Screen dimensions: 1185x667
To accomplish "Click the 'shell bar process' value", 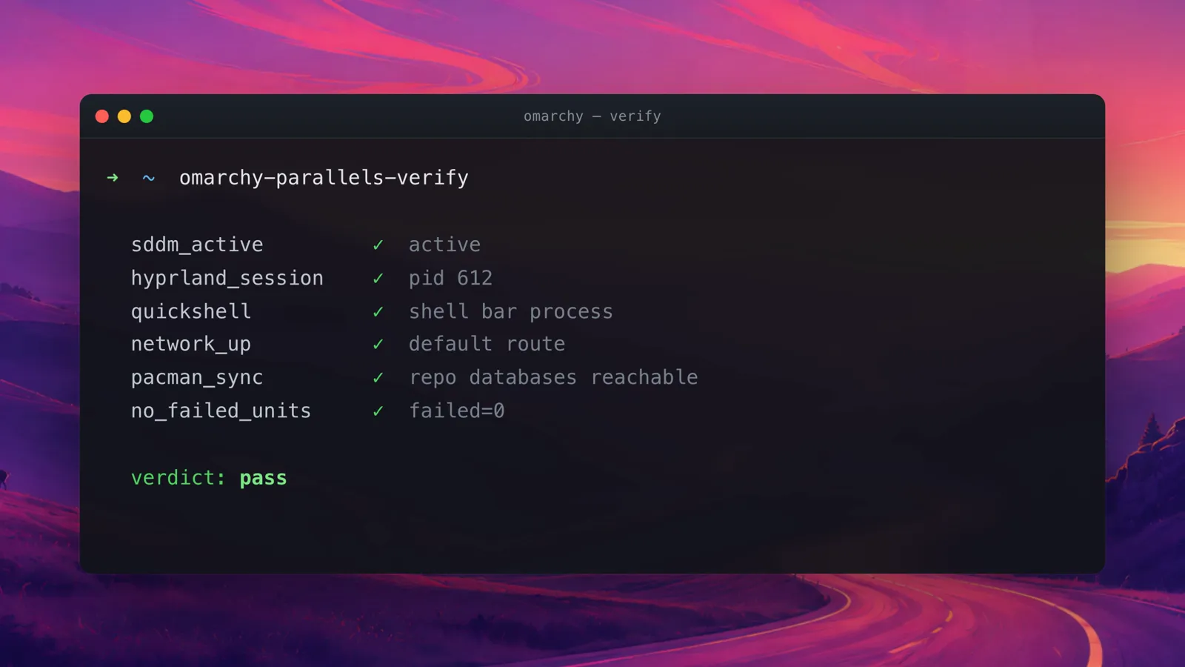I will pos(511,311).
